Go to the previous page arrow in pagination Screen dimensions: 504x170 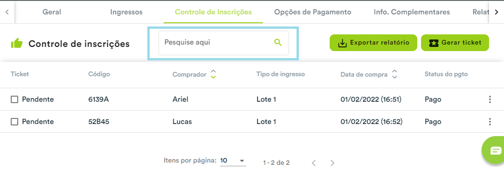tap(314, 163)
